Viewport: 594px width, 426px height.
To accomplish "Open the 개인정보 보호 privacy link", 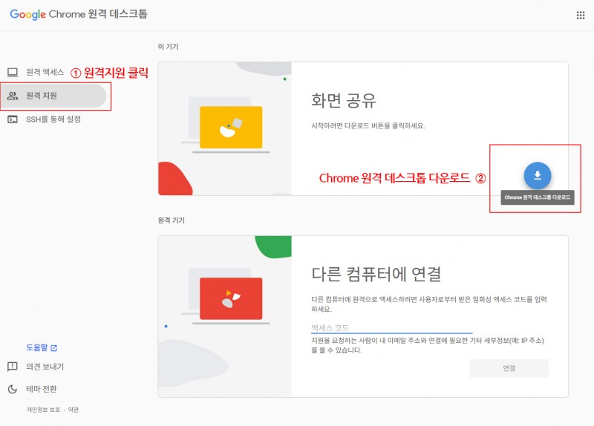I will coord(43,410).
